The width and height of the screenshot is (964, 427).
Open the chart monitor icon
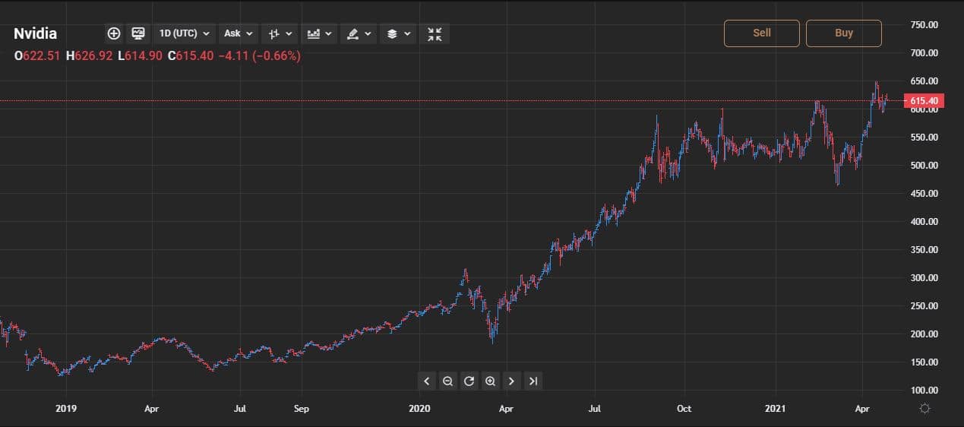138,33
